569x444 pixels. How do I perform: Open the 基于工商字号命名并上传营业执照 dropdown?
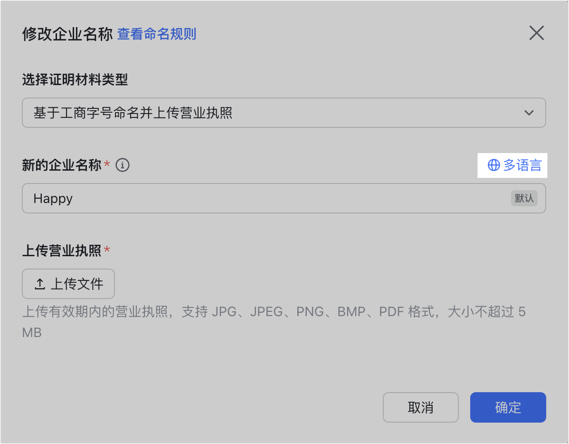pos(284,113)
